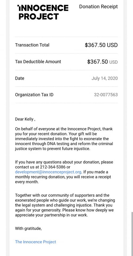
Task: Click the Tax Deductible Amount label
Action: [38, 62]
